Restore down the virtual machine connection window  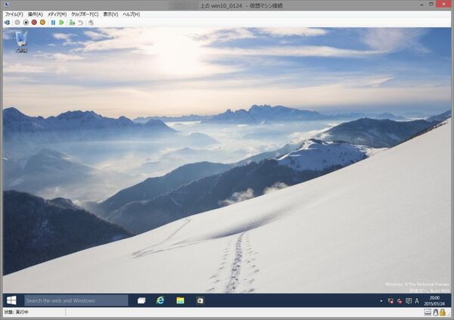pos(431,4)
